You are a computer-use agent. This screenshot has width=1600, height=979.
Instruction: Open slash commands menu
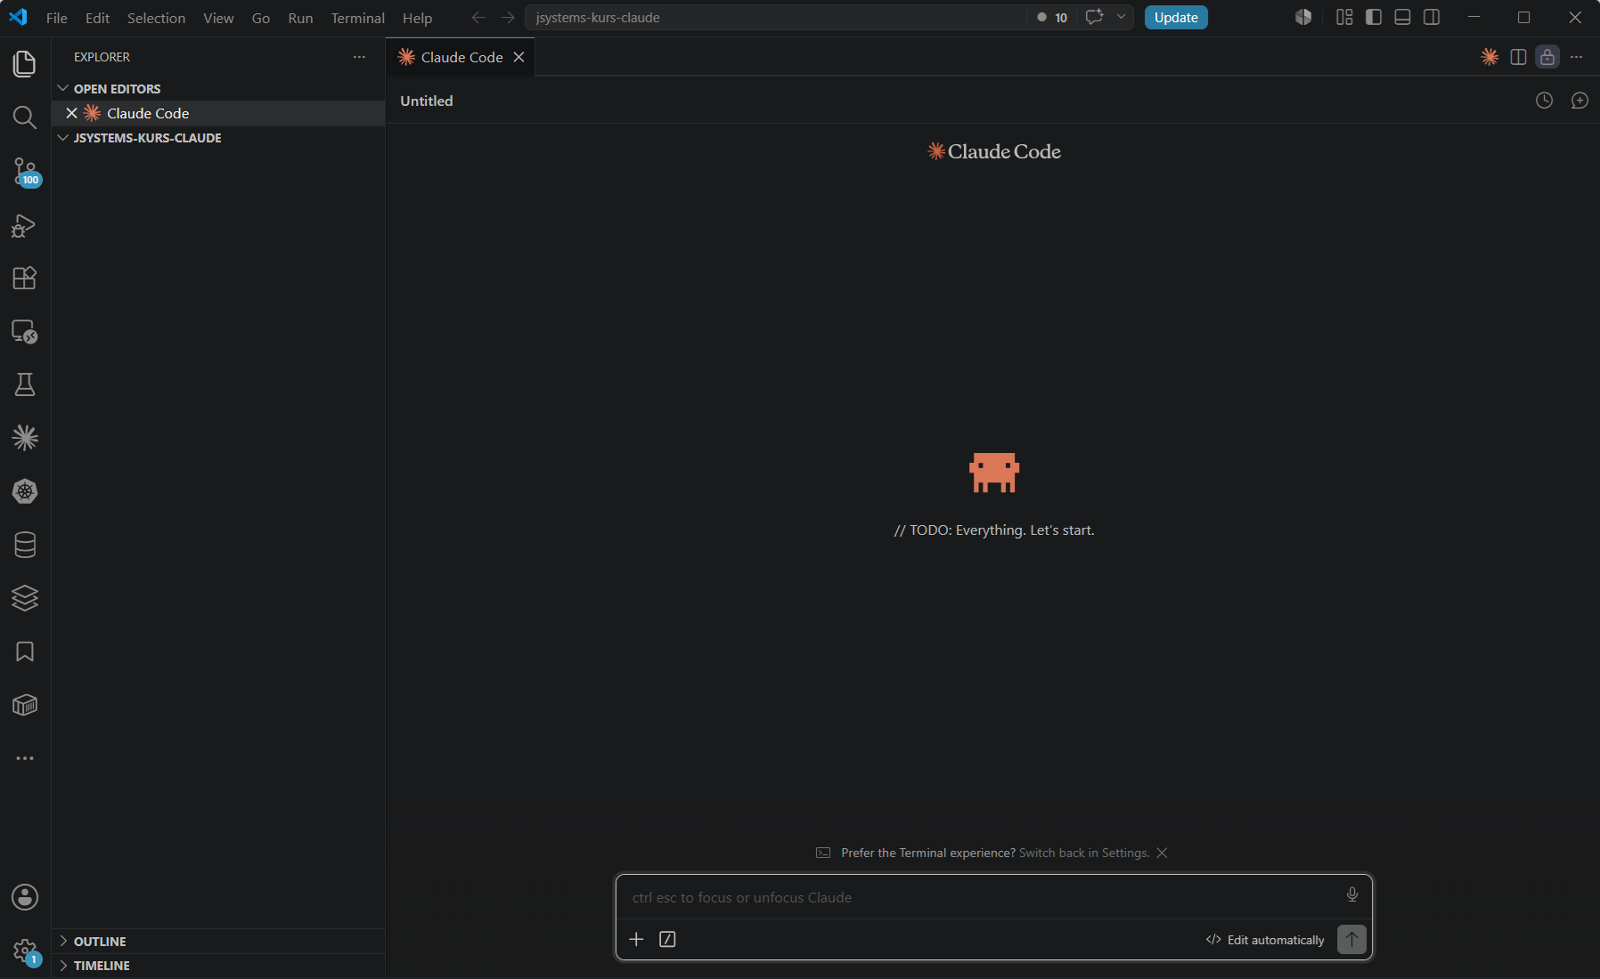pos(667,939)
